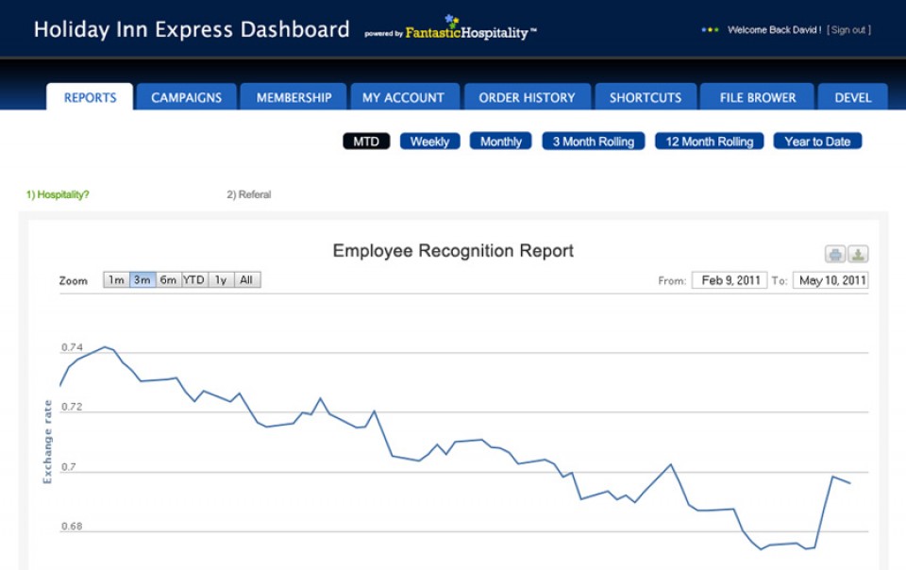This screenshot has height=570, width=906.
Task: Click the Sign out link
Action: coord(847,30)
